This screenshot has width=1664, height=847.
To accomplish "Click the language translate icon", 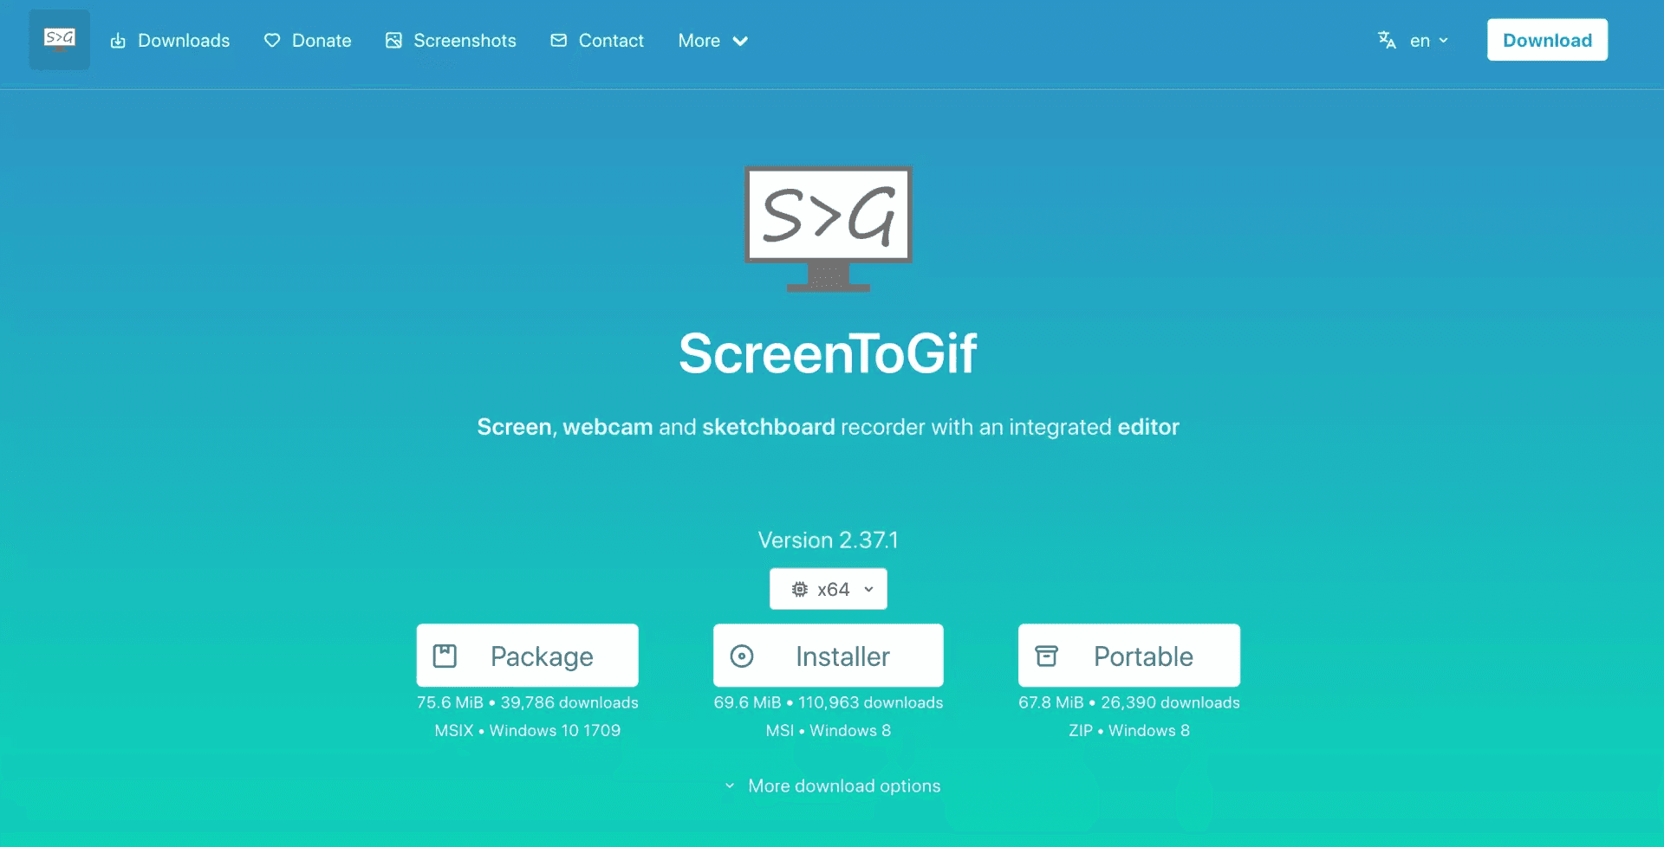I will (x=1387, y=40).
